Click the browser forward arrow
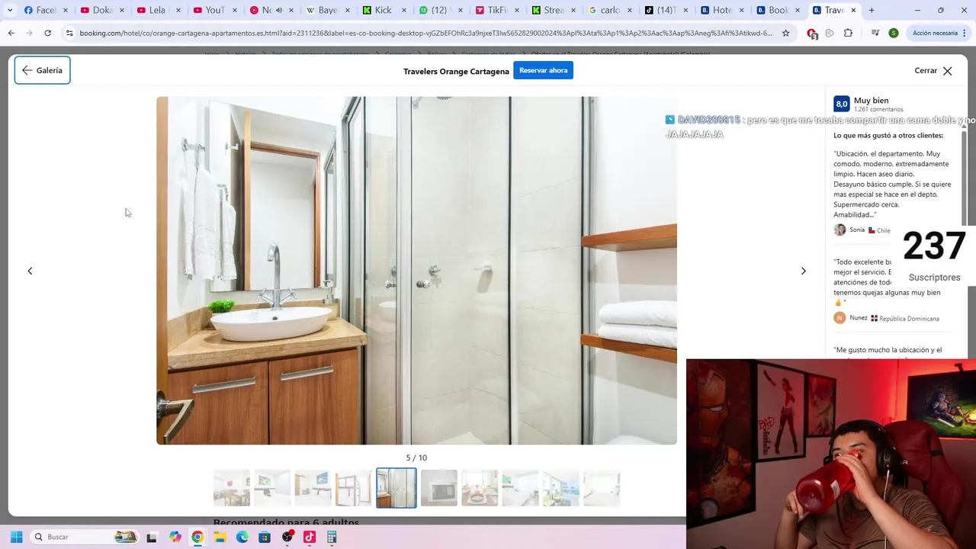The height and width of the screenshot is (549, 976). coord(29,33)
